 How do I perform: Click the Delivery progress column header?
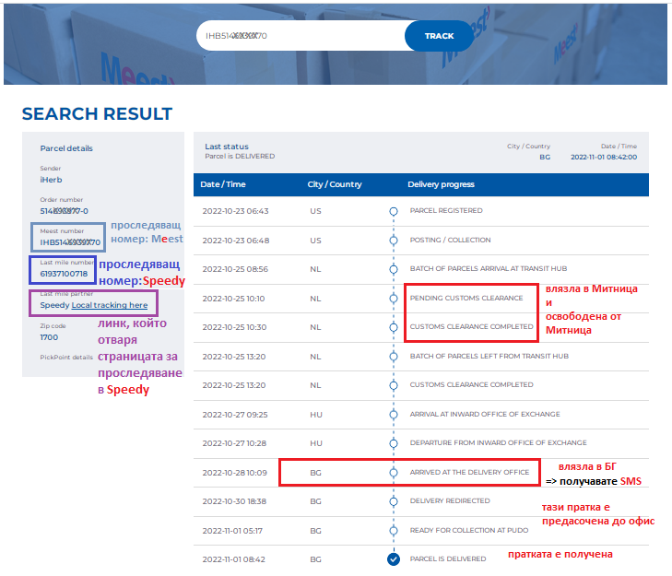(441, 184)
